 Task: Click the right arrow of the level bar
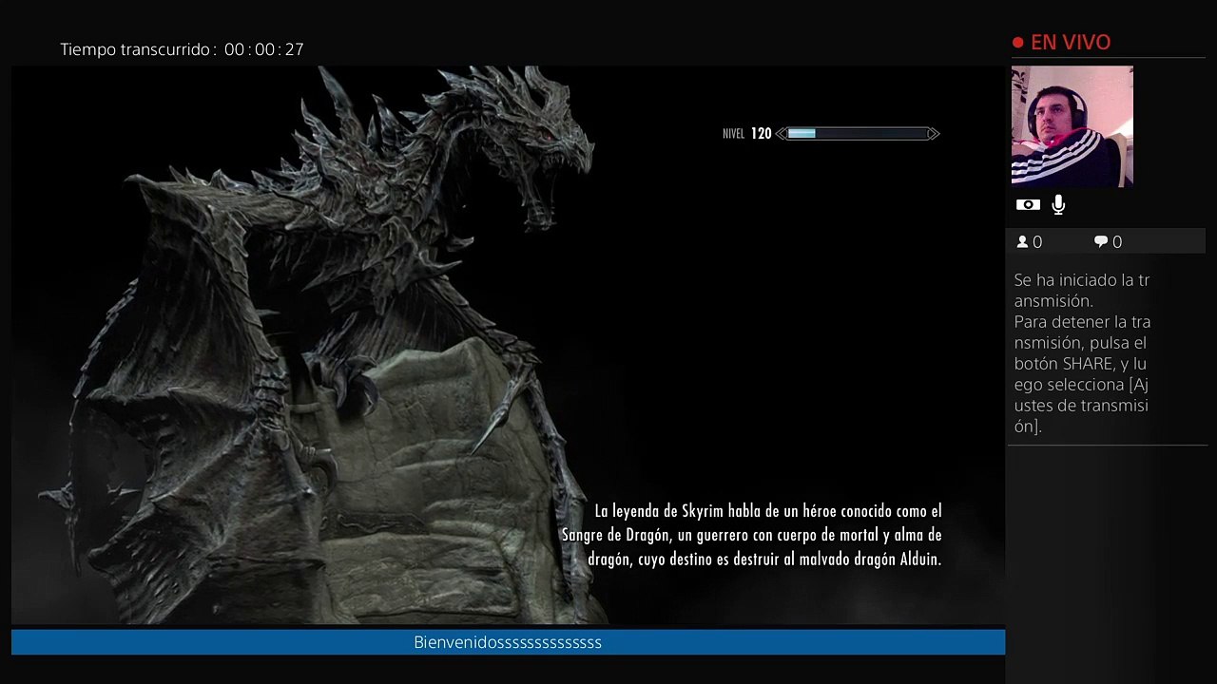pos(934,134)
